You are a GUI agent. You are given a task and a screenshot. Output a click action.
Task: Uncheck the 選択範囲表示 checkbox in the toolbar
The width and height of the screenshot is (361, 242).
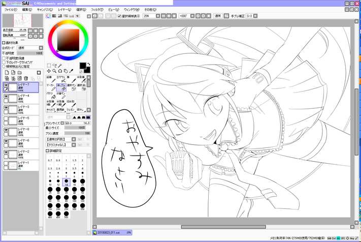pyautogui.click(x=119, y=16)
